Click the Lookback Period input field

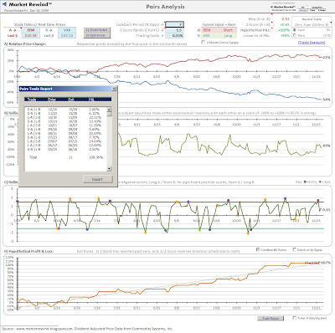(174, 24)
